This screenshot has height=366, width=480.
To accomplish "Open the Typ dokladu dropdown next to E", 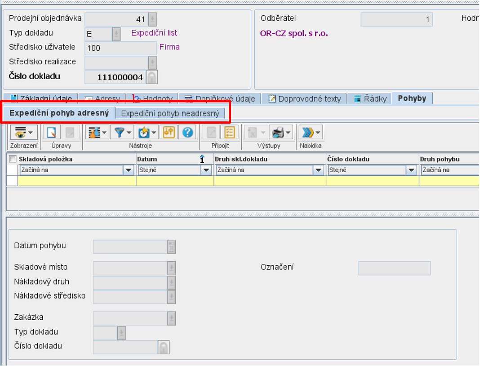I will click(116, 34).
